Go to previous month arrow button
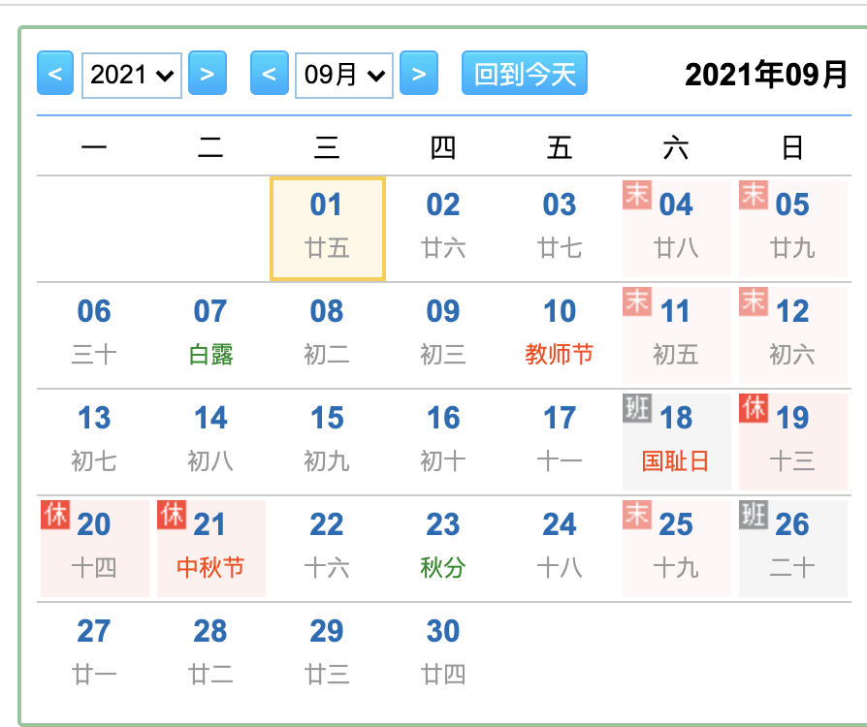This screenshot has height=727, width=867. (x=270, y=73)
